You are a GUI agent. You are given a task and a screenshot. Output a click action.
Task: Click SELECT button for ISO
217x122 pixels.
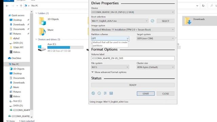click(165, 21)
